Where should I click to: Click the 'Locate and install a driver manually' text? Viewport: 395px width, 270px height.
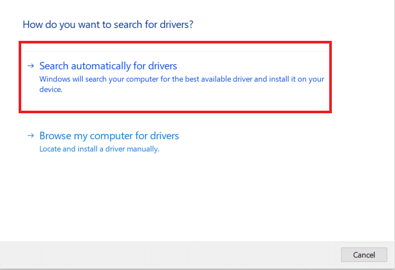[99, 149]
